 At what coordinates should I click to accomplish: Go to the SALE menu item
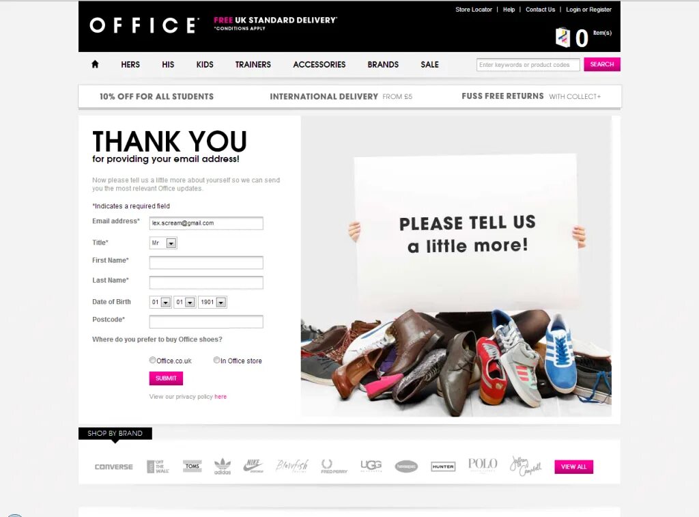[x=429, y=65]
